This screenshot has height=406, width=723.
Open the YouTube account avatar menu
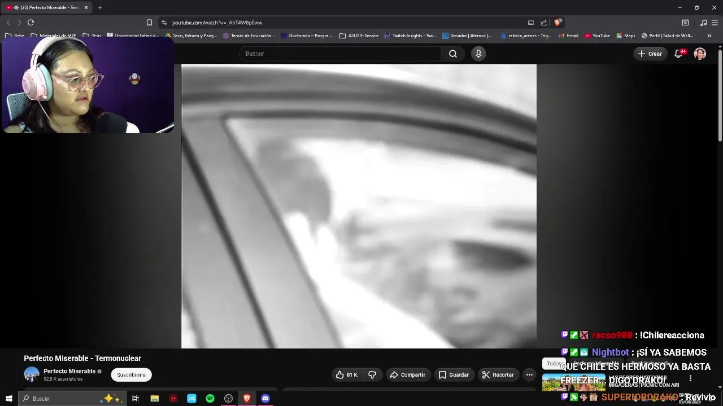(x=700, y=54)
